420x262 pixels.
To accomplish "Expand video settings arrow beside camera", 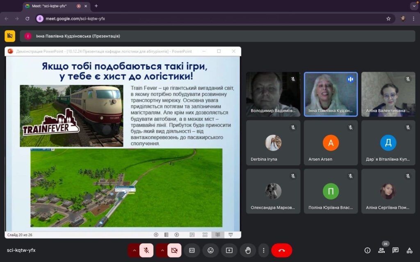I will pos(162,251).
